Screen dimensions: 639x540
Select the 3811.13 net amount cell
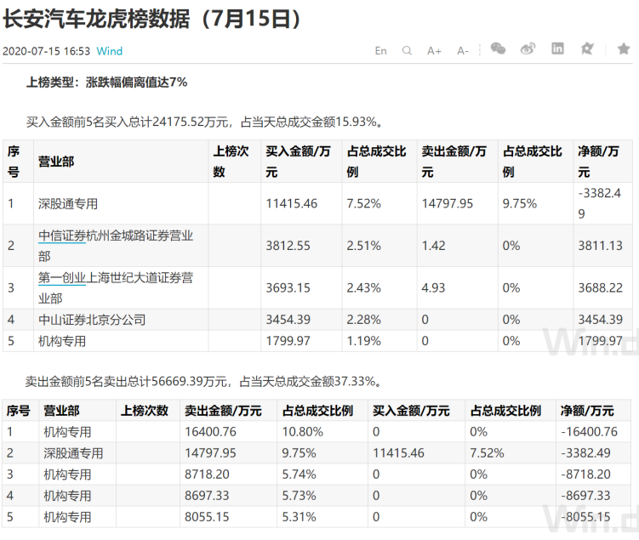coord(600,246)
